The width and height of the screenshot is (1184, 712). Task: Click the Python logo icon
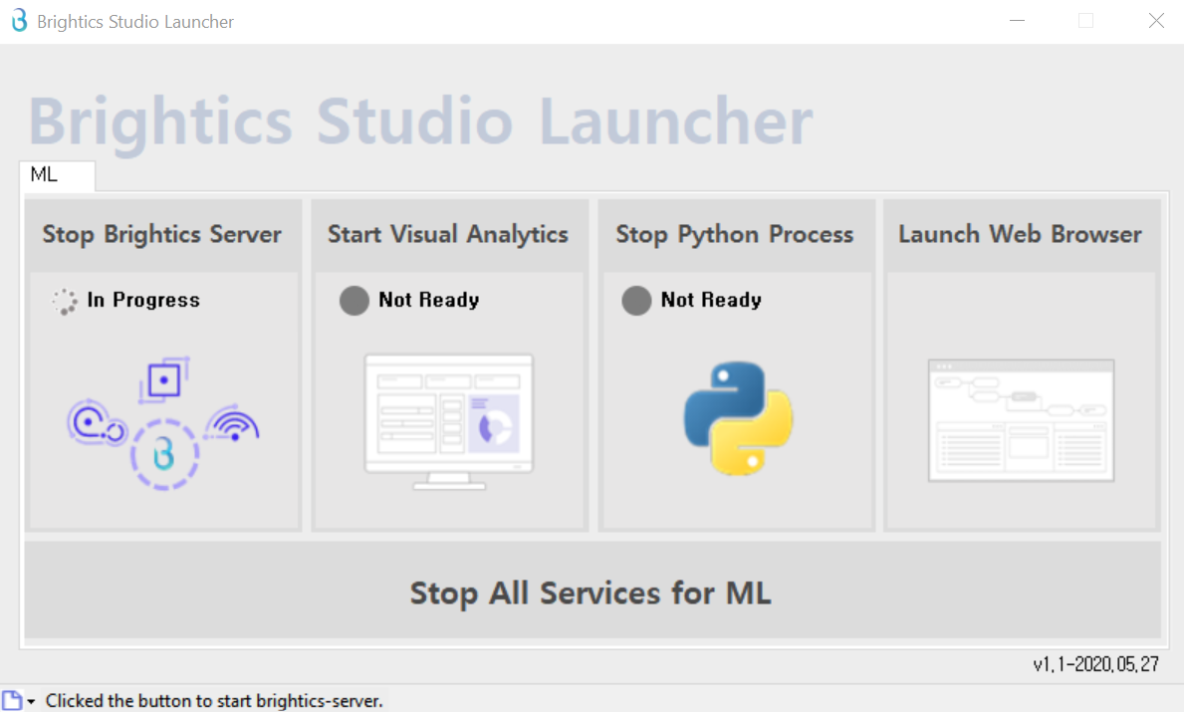tap(738, 418)
